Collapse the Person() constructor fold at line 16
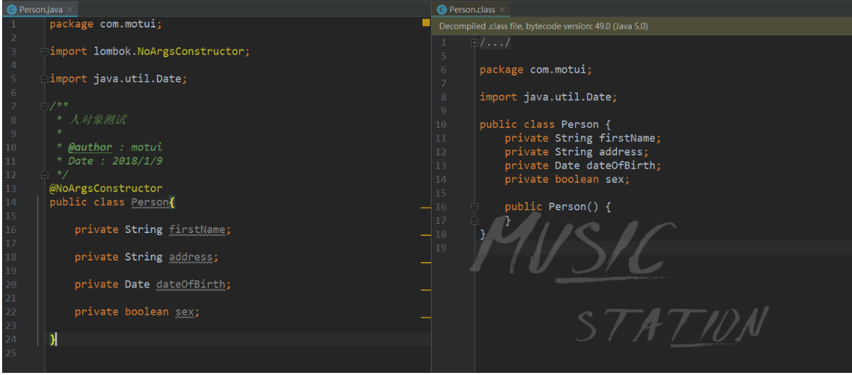 [475, 207]
